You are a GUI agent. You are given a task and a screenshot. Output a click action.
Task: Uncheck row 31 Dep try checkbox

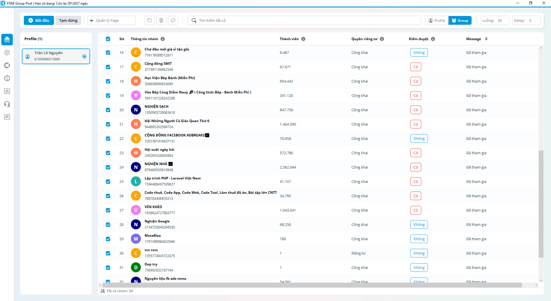tap(108, 267)
